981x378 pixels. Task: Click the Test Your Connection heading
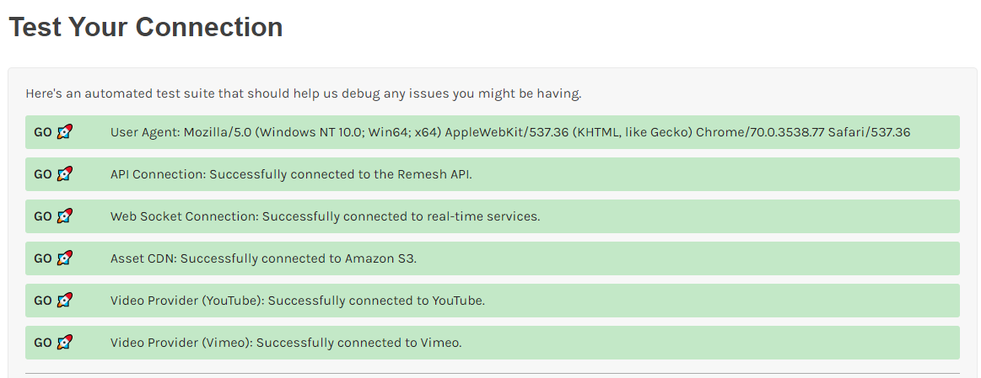click(x=146, y=28)
